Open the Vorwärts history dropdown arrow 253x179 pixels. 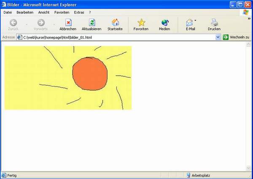pos(54,24)
